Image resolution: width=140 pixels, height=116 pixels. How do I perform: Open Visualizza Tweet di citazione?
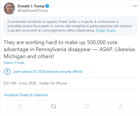coord(26,95)
